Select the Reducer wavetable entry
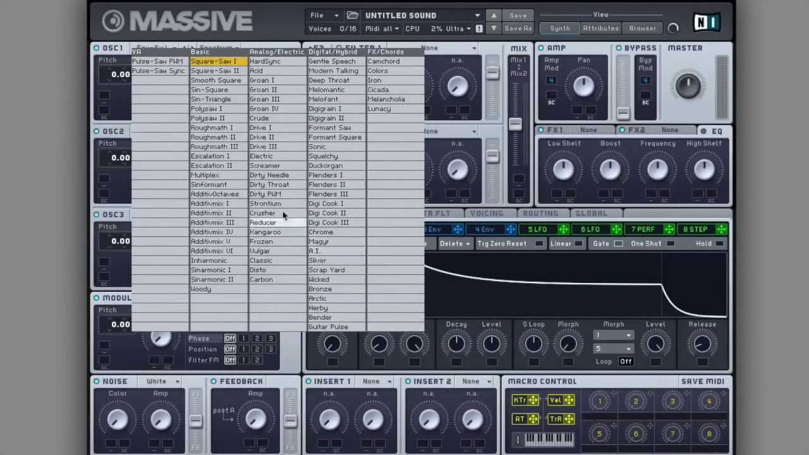Viewport: 809px width, 455px height. click(x=278, y=222)
